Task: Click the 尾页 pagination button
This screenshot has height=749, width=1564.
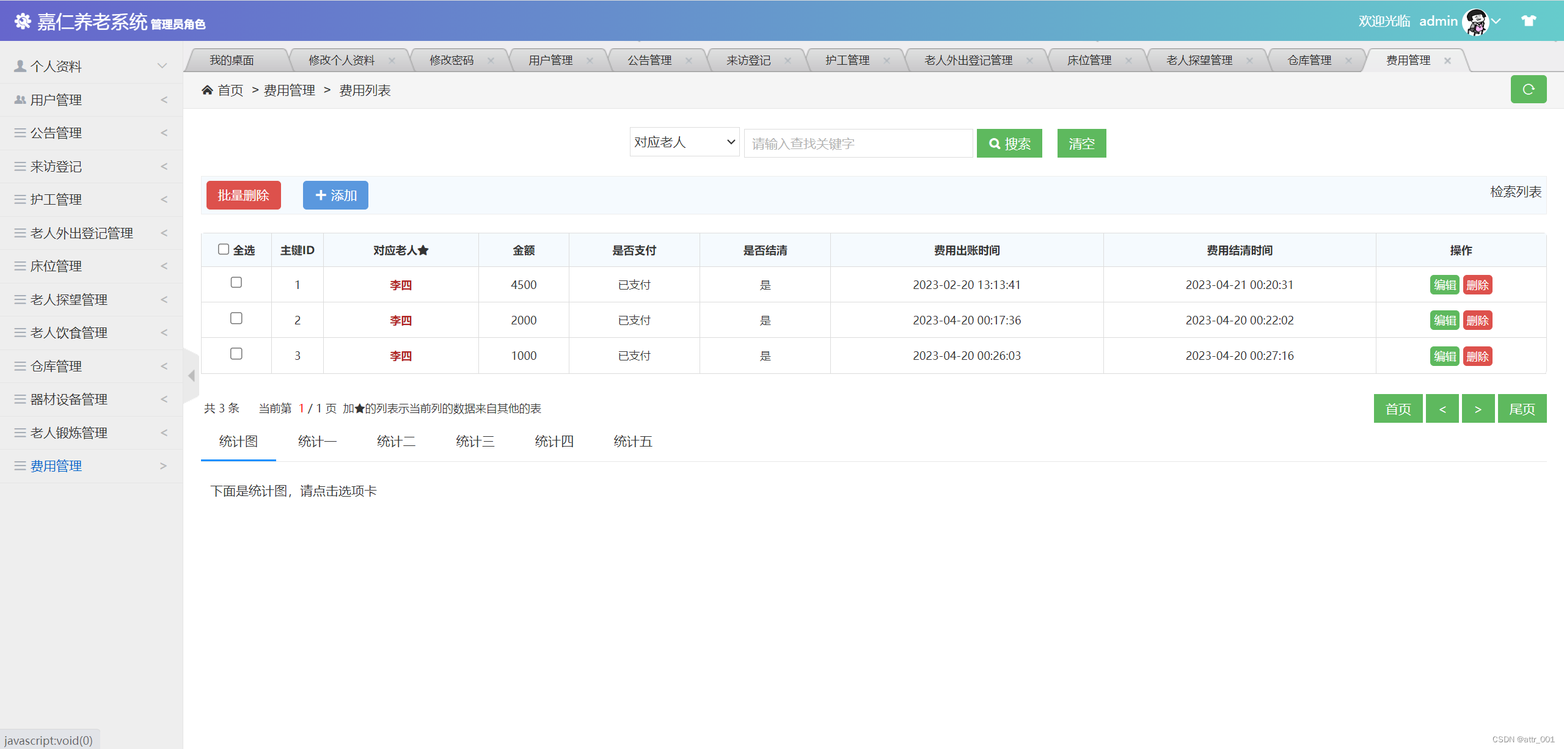Action: 1521,409
